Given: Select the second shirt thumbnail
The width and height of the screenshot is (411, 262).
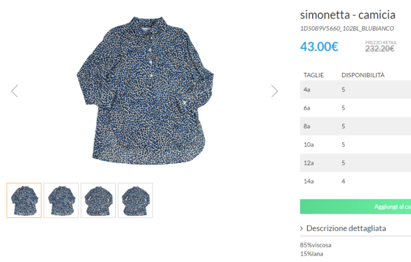Looking at the screenshot, I should point(61,200).
